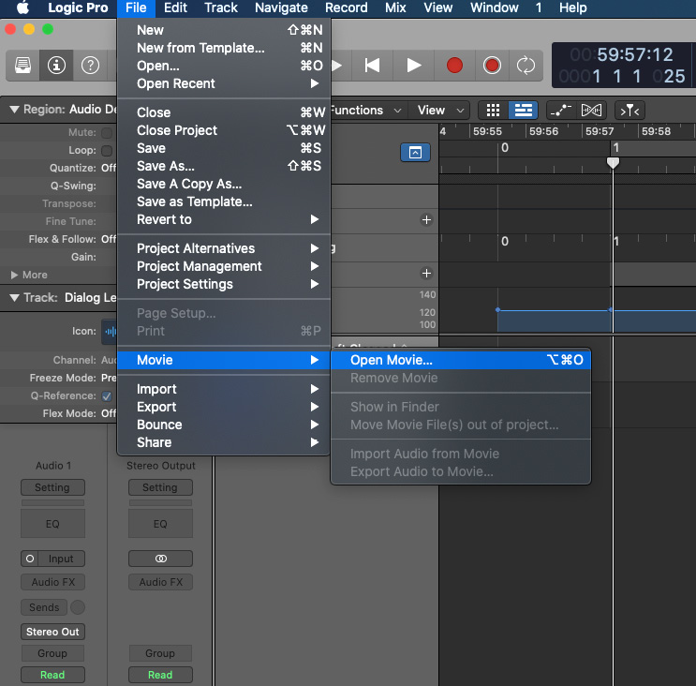Click Group slot on Stereo Output

[160, 653]
